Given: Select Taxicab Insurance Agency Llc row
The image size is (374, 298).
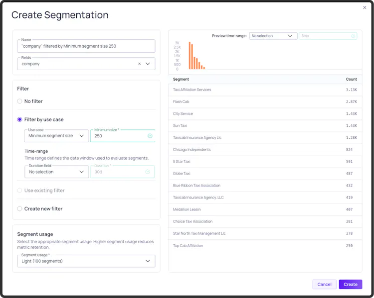Looking at the screenshot, I should (x=265, y=138).
